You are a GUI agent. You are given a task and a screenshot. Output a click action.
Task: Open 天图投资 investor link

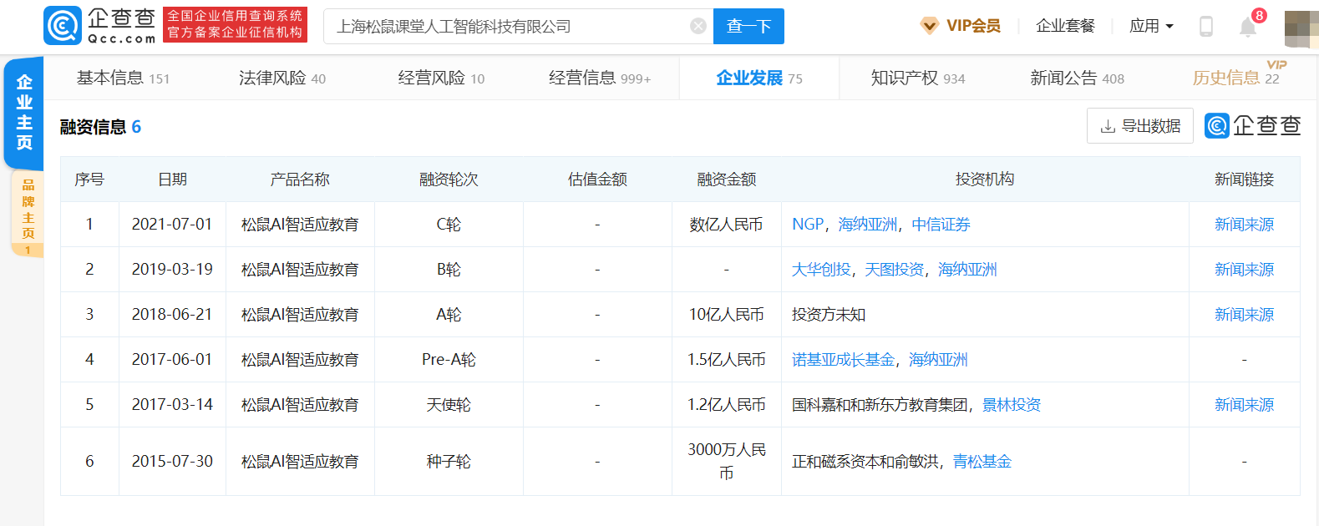tap(894, 270)
